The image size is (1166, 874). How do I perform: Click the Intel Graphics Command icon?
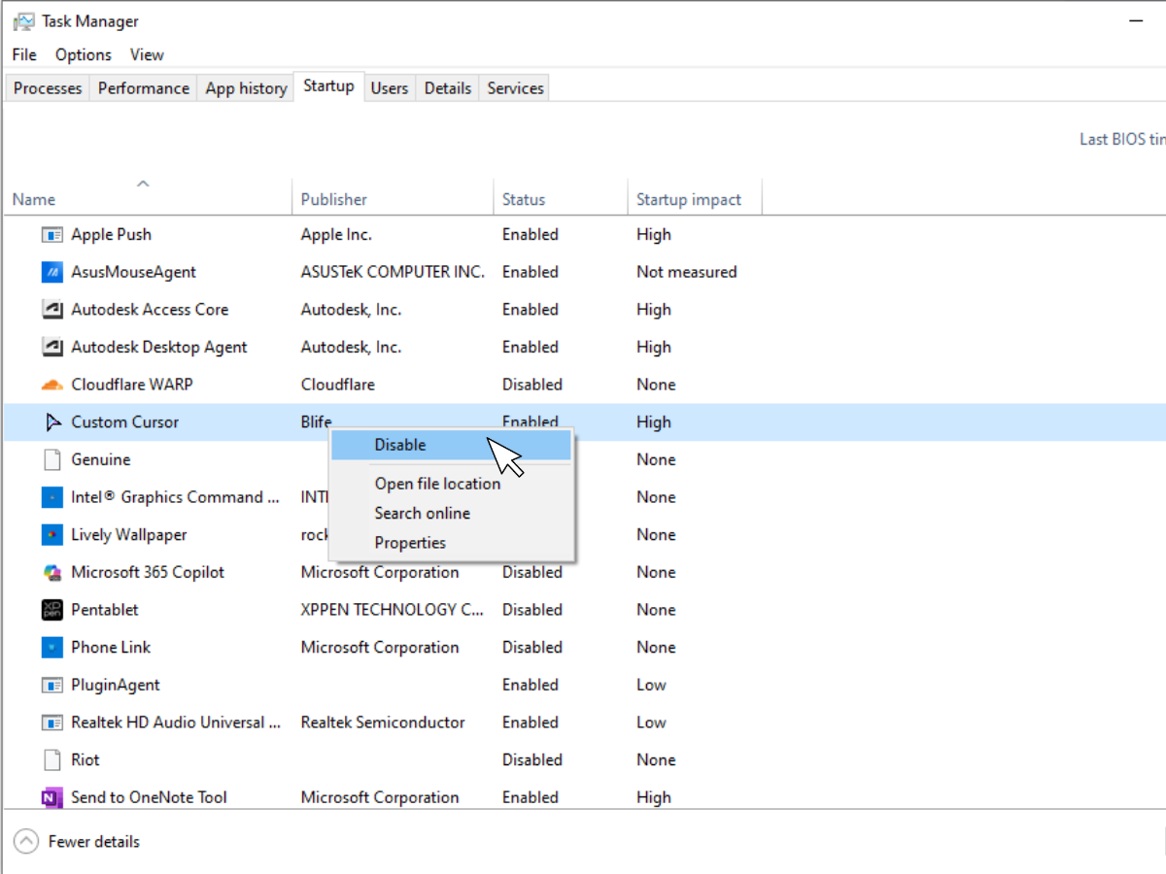point(52,497)
